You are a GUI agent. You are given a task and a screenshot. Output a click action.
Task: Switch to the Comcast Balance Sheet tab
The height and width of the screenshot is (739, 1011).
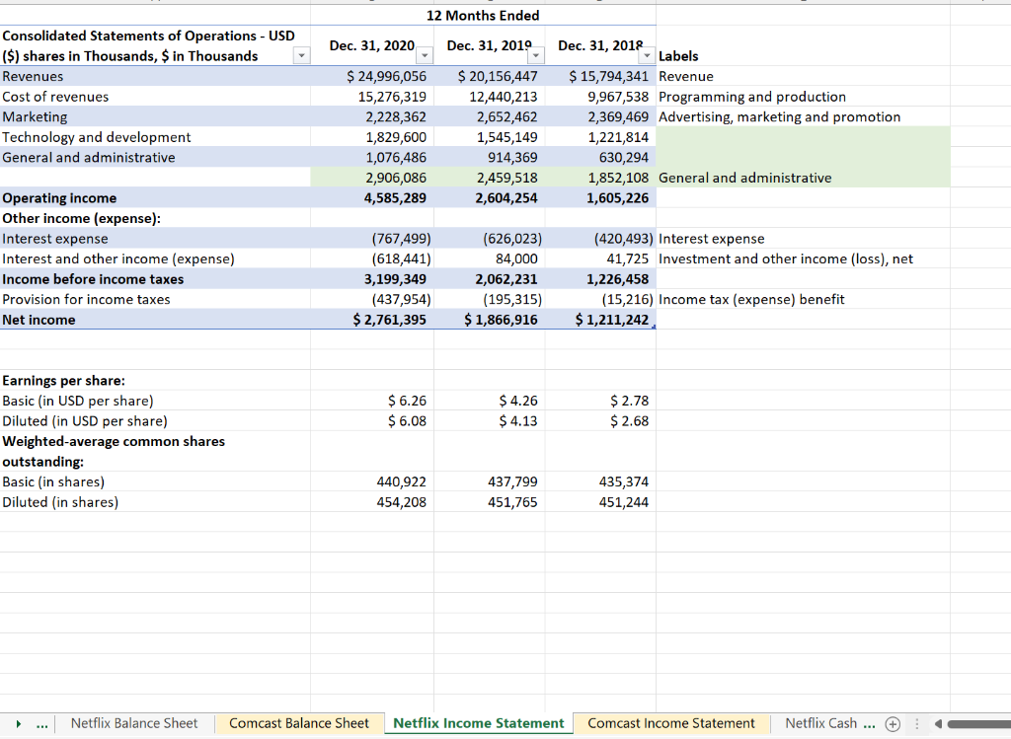(299, 723)
